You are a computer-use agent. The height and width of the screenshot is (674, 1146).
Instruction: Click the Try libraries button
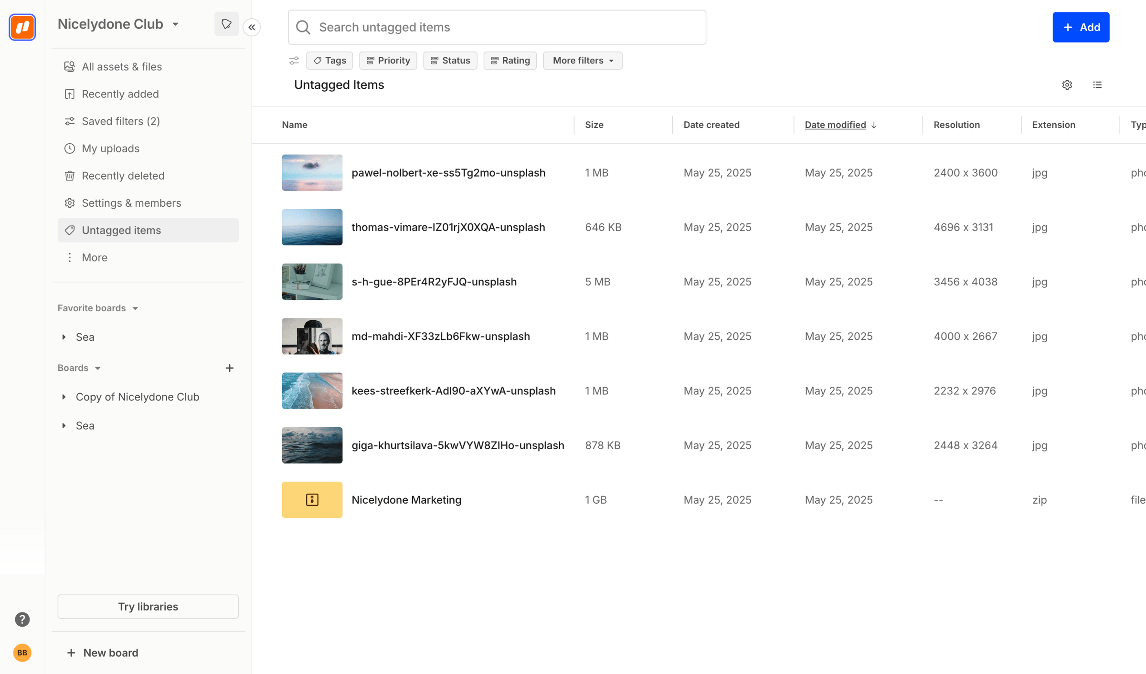[x=148, y=607]
